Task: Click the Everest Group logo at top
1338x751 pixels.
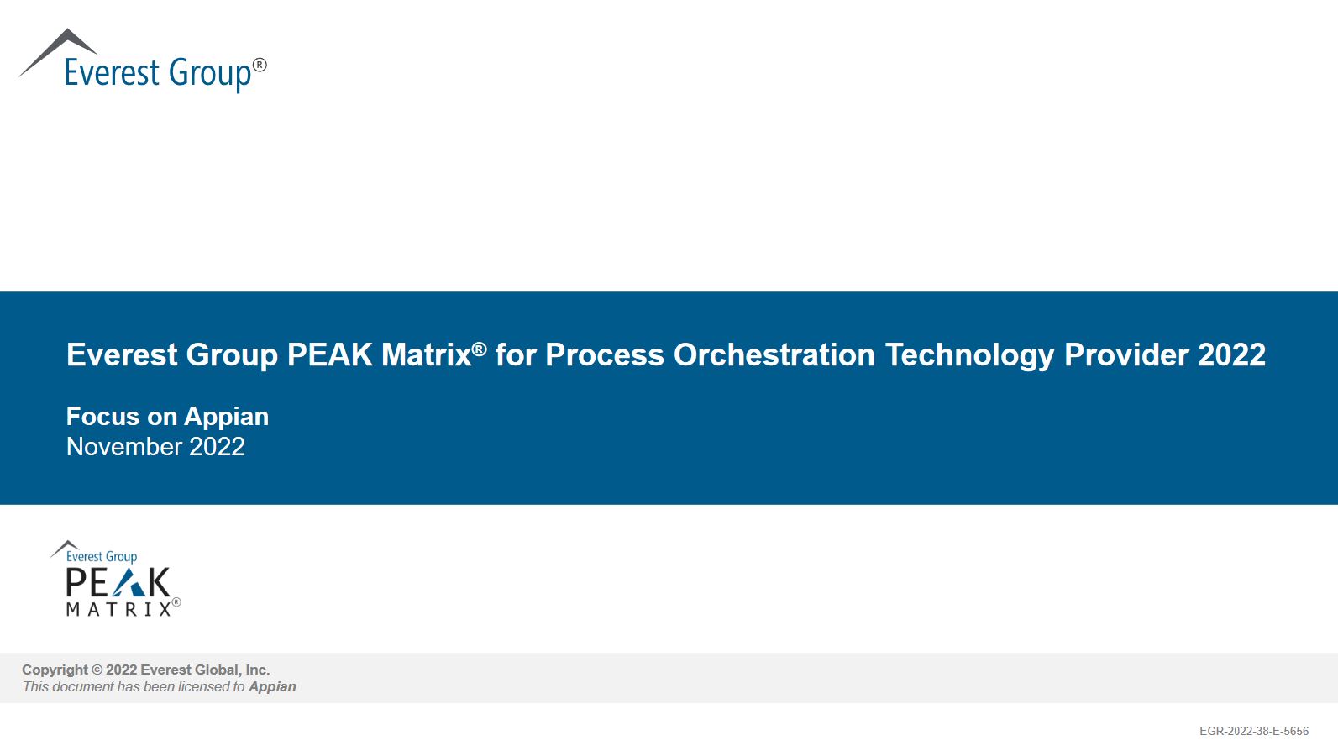Action: tap(143, 60)
